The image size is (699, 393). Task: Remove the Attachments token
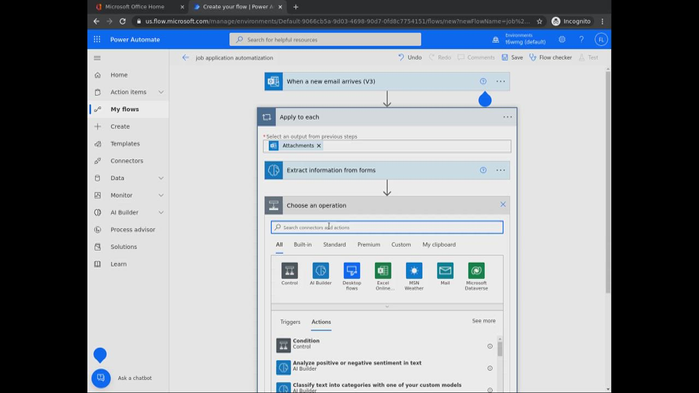(x=319, y=146)
